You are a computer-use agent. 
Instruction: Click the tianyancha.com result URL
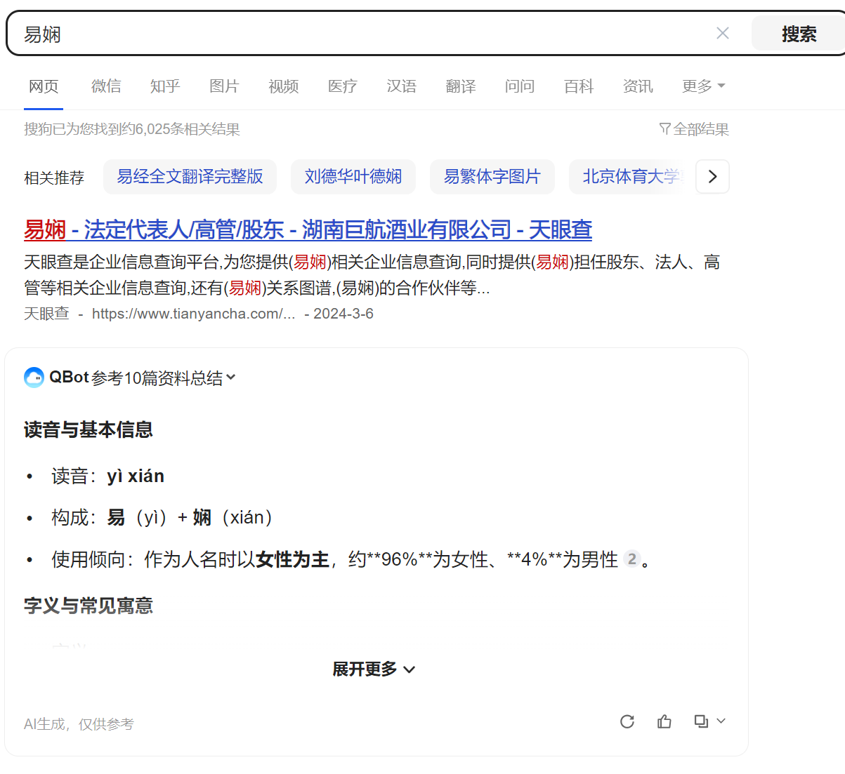[x=193, y=314]
